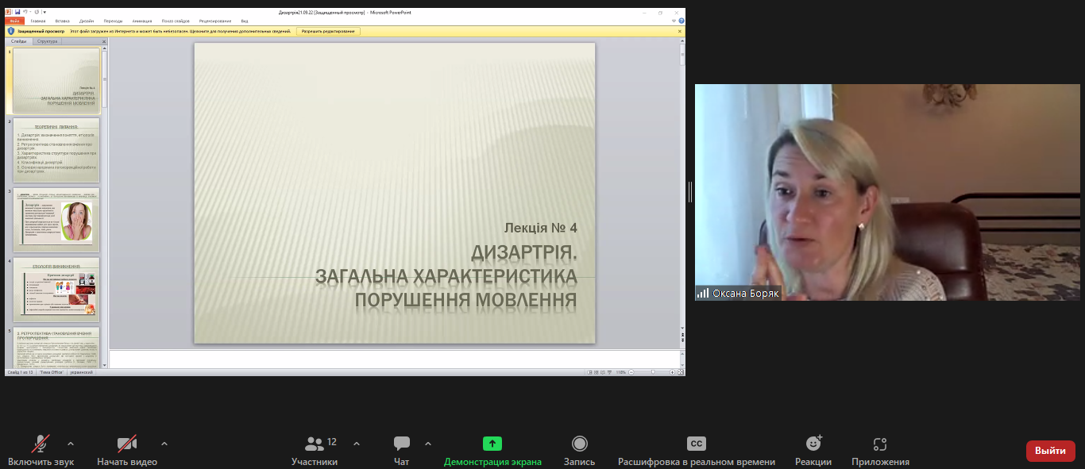Open the Reactions smiley icon
The height and width of the screenshot is (469, 1085).
813,444
